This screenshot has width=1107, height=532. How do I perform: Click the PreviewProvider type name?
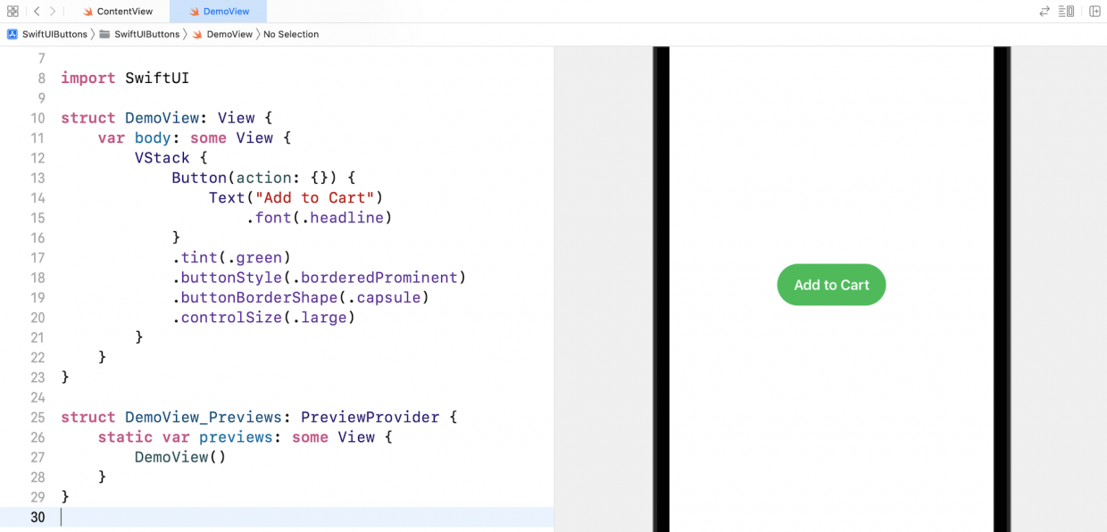(370, 418)
